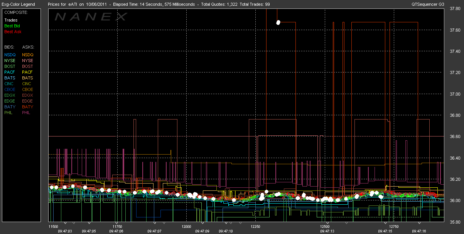Click BATS in the BIDS column
The height and width of the screenshot is (234, 464).
point(10,78)
